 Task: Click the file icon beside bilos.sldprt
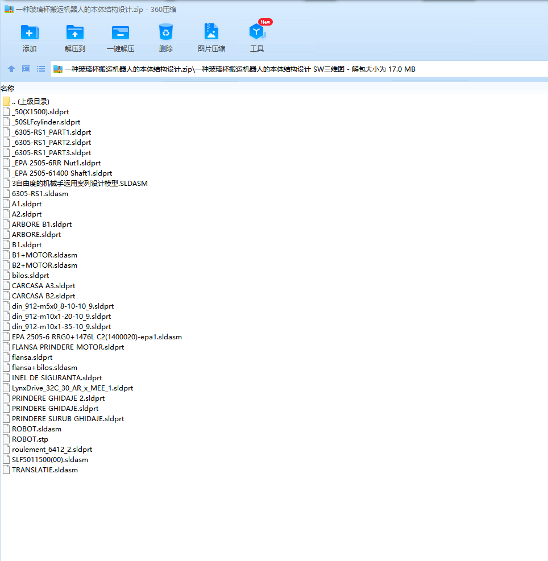pos(6,275)
